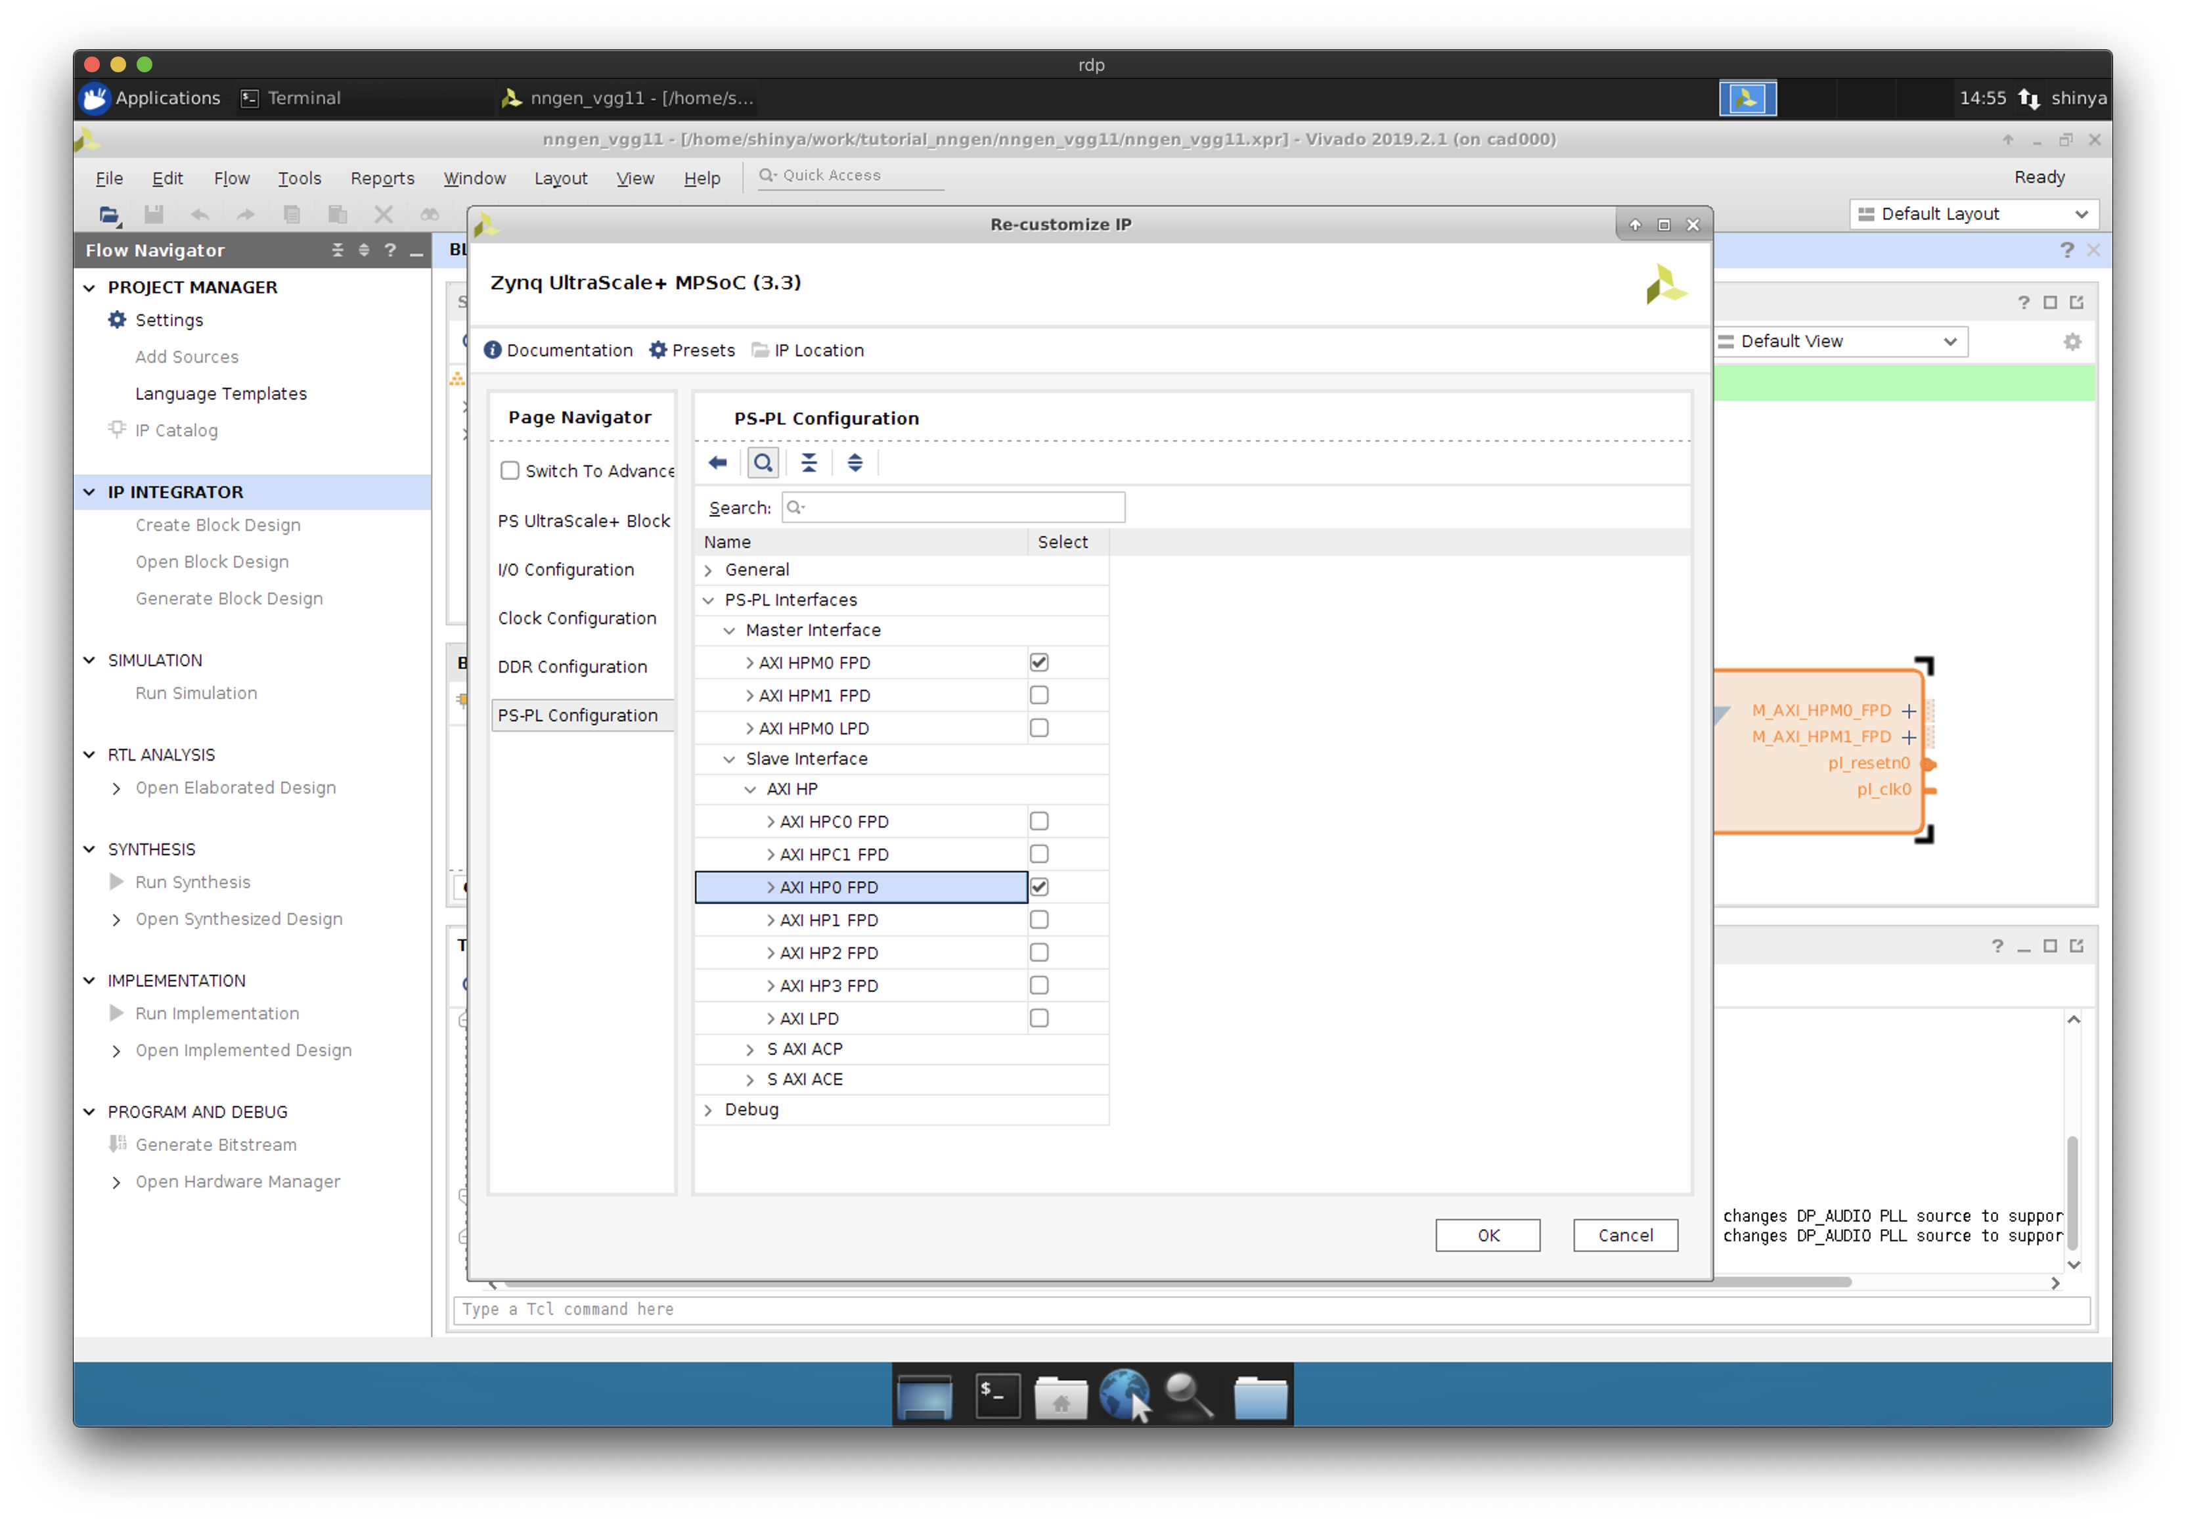The image size is (2186, 1524).
Task: Click the expand all icon in PS-PL toolbar
Action: (x=854, y=462)
